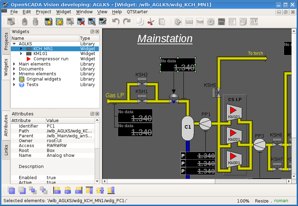Select the KM101 compressor on the mnemonic

pyautogui.click(x=234, y=113)
